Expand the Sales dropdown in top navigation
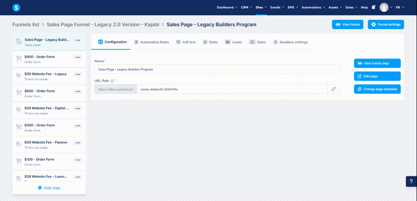 click(351, 7)
